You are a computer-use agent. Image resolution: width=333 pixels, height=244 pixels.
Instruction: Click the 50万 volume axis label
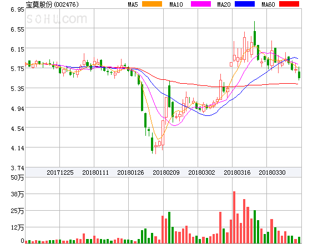click(17, 177)
